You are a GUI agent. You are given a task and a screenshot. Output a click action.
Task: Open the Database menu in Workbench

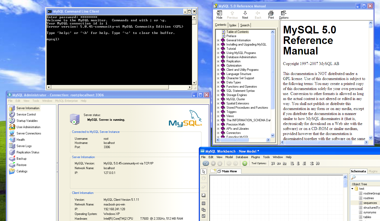coord(242,157)
